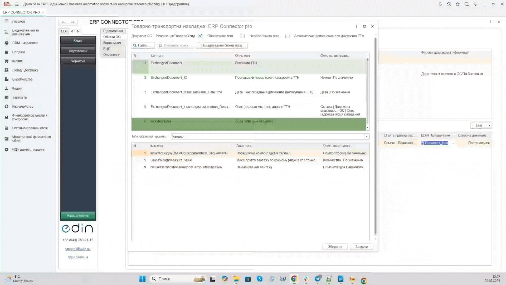Click the notifications bell icon
The image size is (506, 285).
(x=440, y=4)
